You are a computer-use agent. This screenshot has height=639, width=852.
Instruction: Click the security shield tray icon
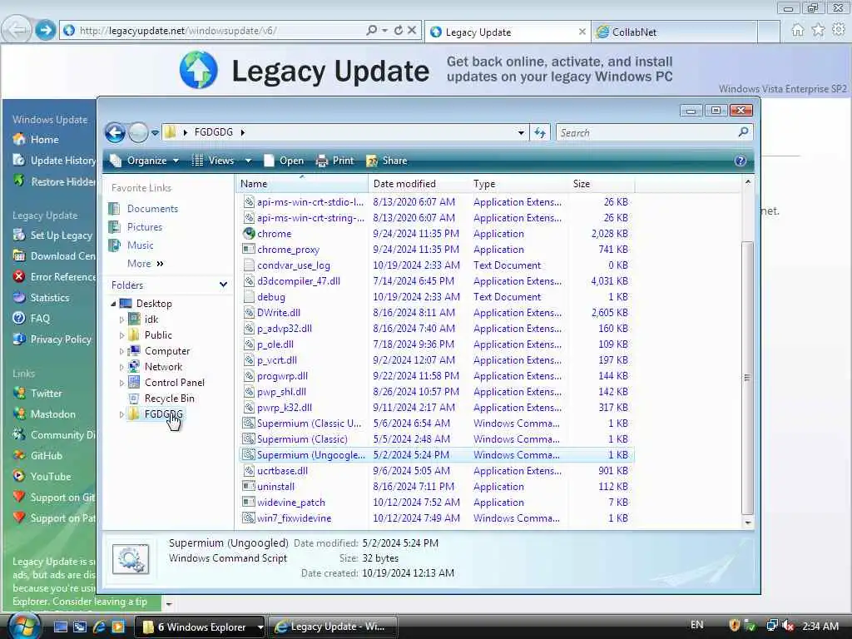click(735, 626)
